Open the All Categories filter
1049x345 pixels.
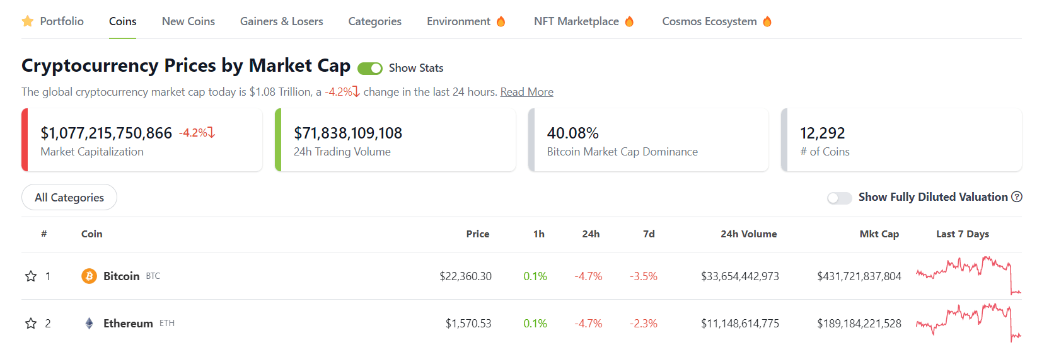(x=69, y=198)
